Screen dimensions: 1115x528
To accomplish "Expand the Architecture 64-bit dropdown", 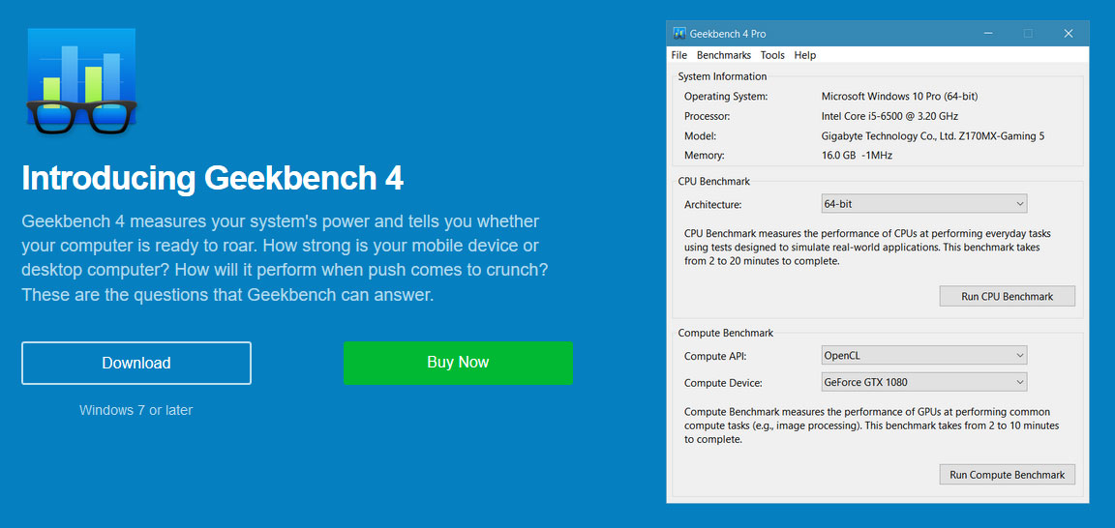I will [x=924, y=204].
